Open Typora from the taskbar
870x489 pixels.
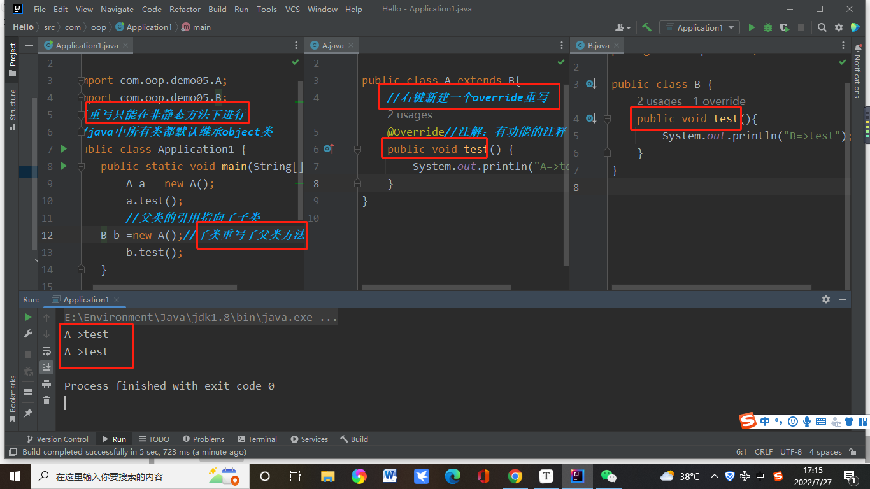tap(546, 476)
